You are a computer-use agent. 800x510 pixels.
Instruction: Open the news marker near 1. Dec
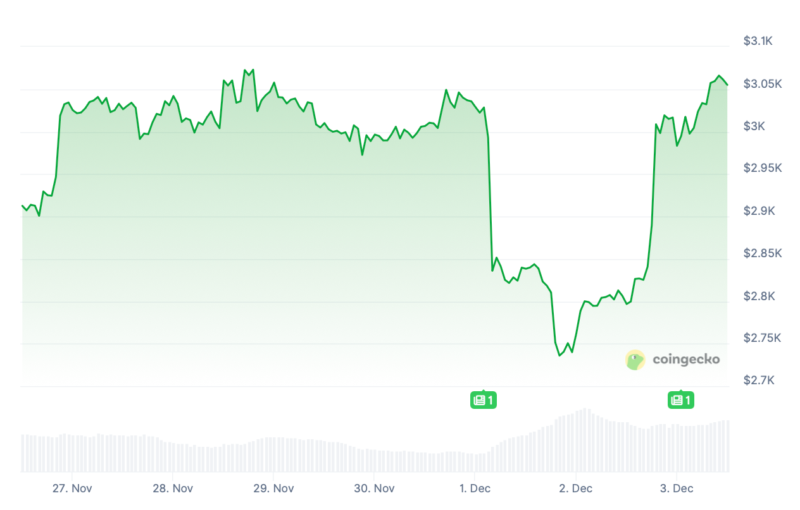(x=484, y=400)
